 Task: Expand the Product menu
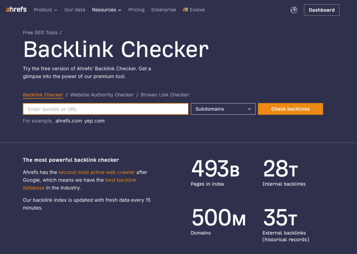coord(45,10)
